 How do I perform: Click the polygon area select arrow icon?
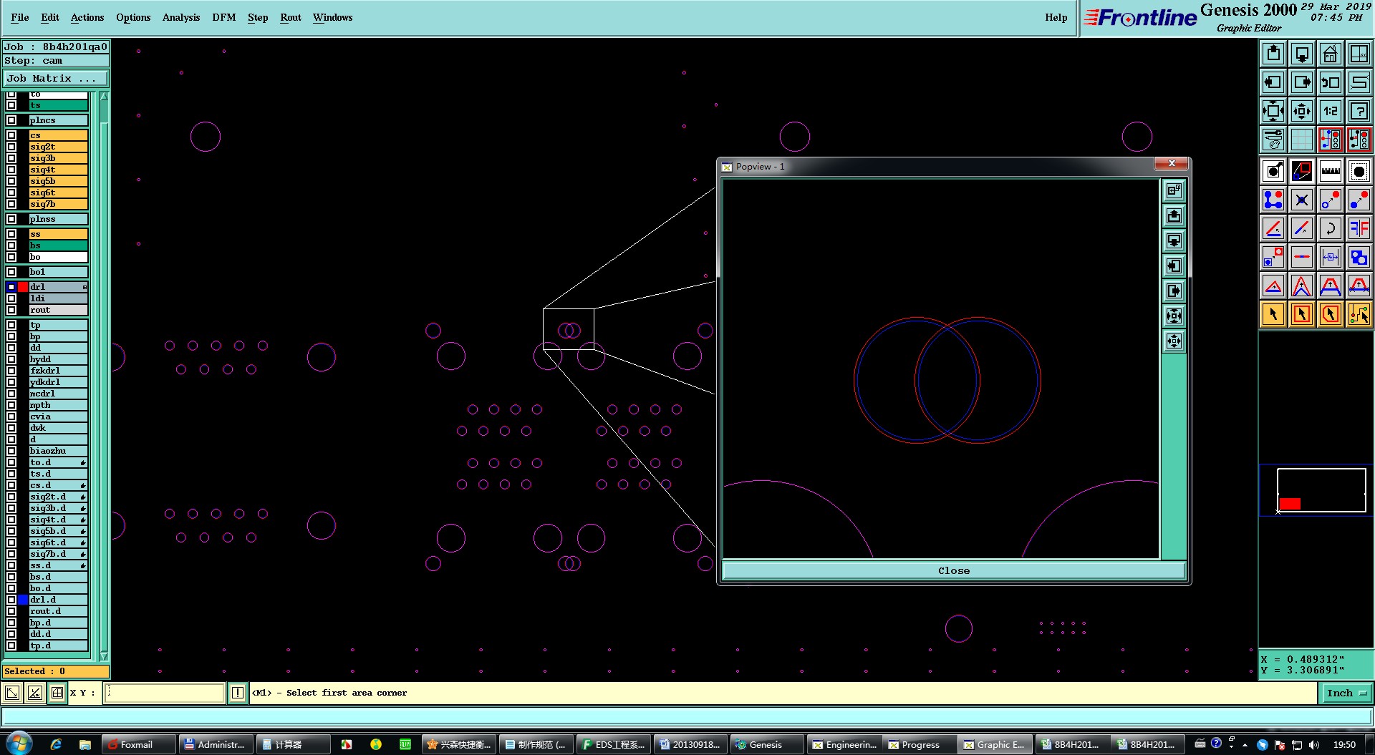[1331, 314]
